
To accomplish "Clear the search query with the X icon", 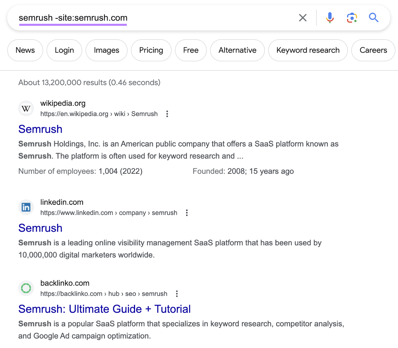I will coord(303,18).
